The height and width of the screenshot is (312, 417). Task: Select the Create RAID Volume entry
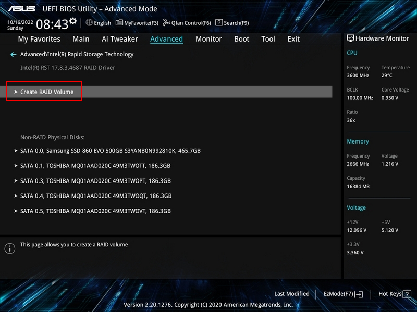click(x=166, y=92)
